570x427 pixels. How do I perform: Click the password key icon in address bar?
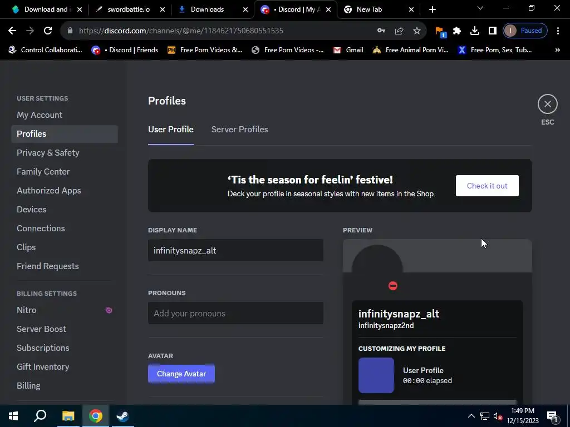(x=381, y=31)
